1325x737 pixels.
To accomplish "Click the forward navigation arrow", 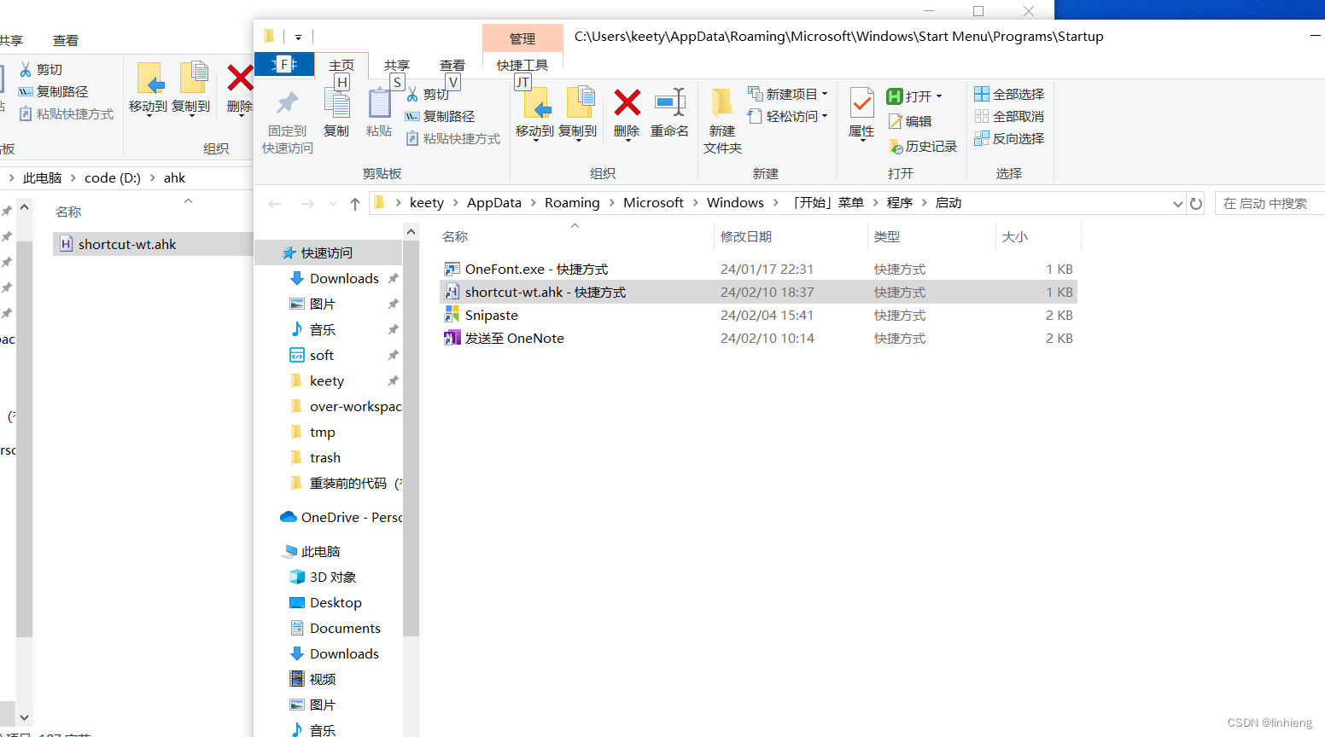I will 307,203.
